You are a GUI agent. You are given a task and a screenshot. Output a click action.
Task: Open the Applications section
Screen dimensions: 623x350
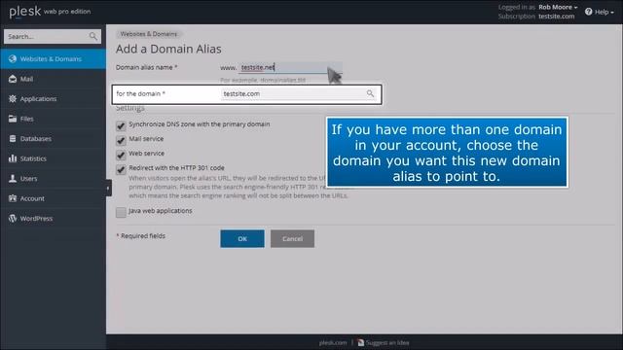(x=53, y=99)
